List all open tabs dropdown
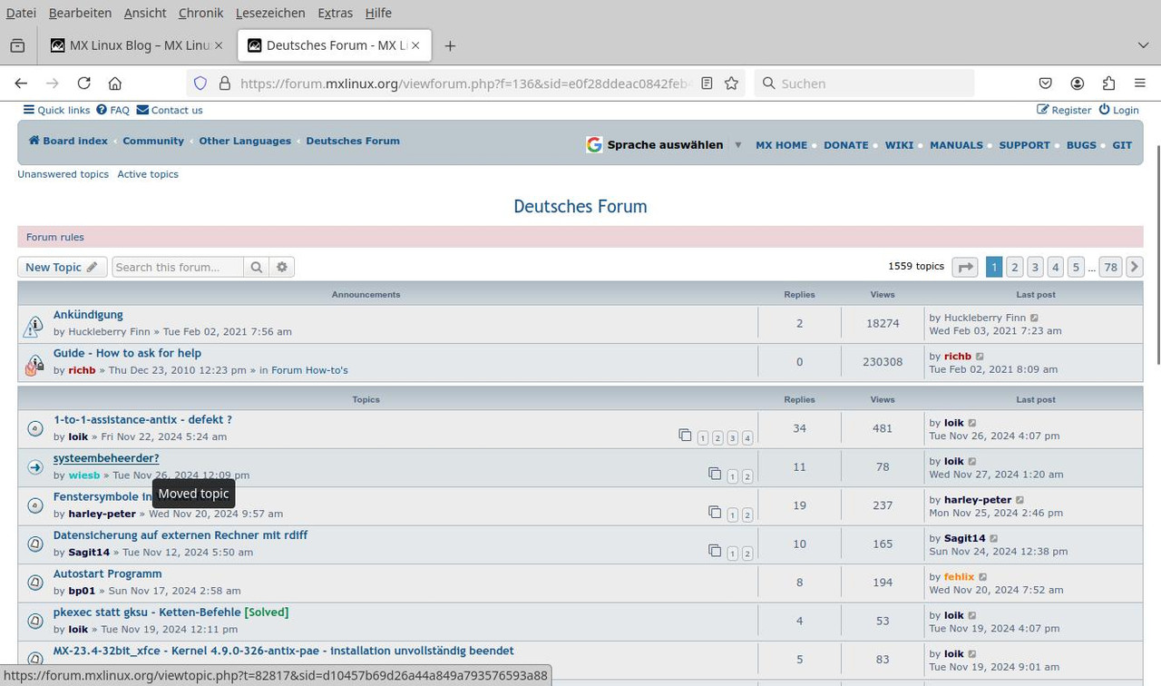Screen dimensions: 1161x686 (x=1143, y=45)
